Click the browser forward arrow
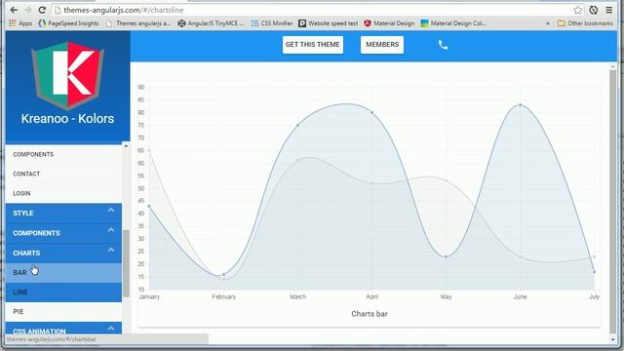The height and width of the screenshot is (351, 624). [28, 10]
